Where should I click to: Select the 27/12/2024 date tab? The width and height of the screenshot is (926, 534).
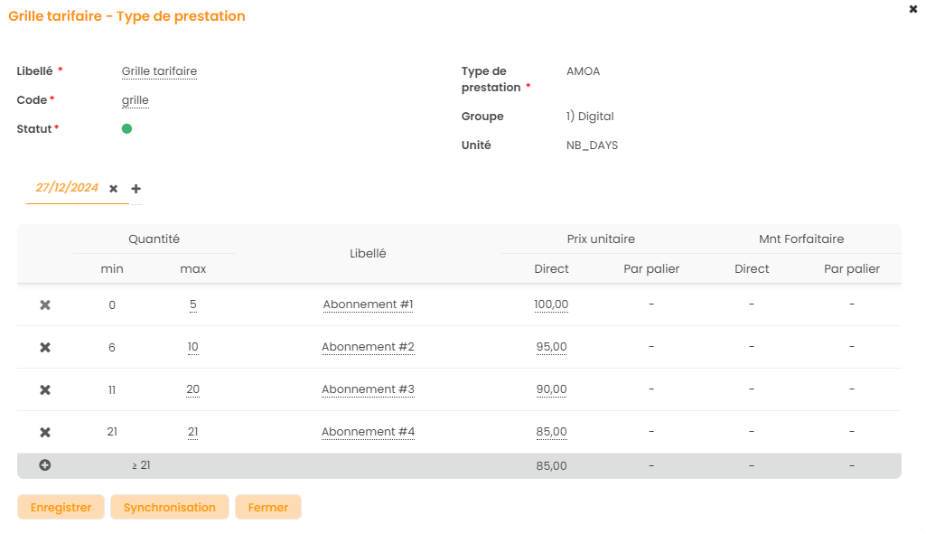click(x=67, y=188)
